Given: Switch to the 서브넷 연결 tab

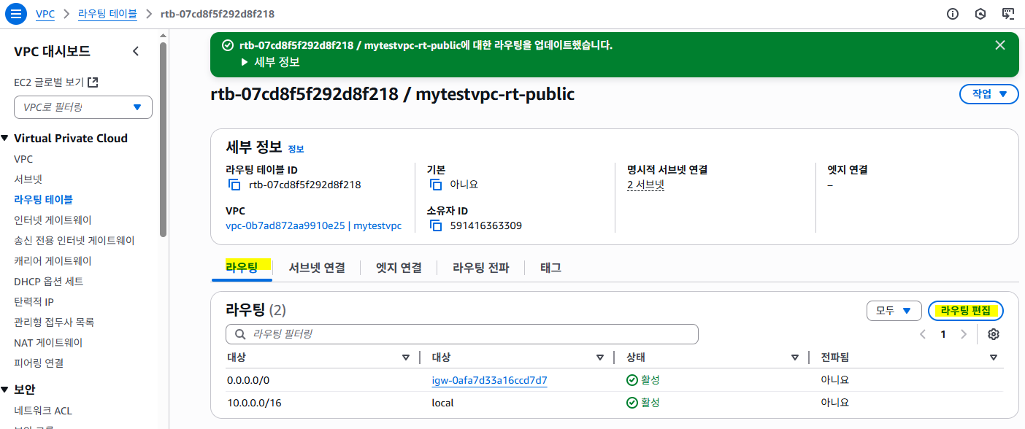Looking at the screenshot, I should click(x=317, y=268).
